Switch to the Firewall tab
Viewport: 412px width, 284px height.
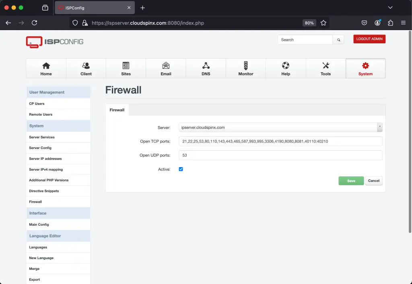tap(117, 110)
